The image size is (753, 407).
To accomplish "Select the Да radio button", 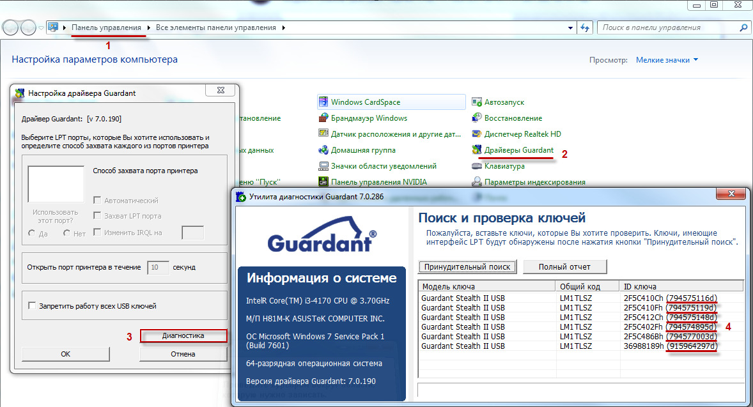I will pos(32,234).
